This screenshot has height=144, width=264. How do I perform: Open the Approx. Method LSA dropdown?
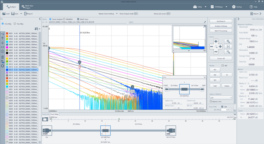point(221,97)
